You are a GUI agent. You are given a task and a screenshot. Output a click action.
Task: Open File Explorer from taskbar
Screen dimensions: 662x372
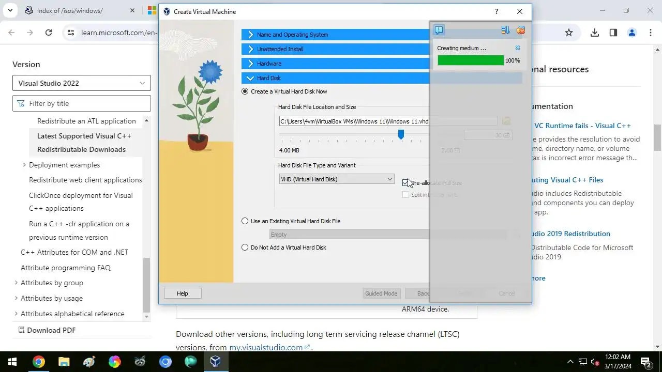[x=64, y=362]
